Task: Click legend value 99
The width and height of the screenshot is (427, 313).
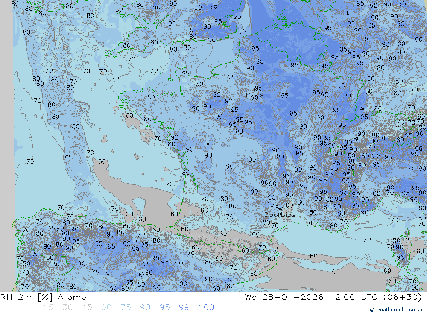Action: tap(184, 307)
